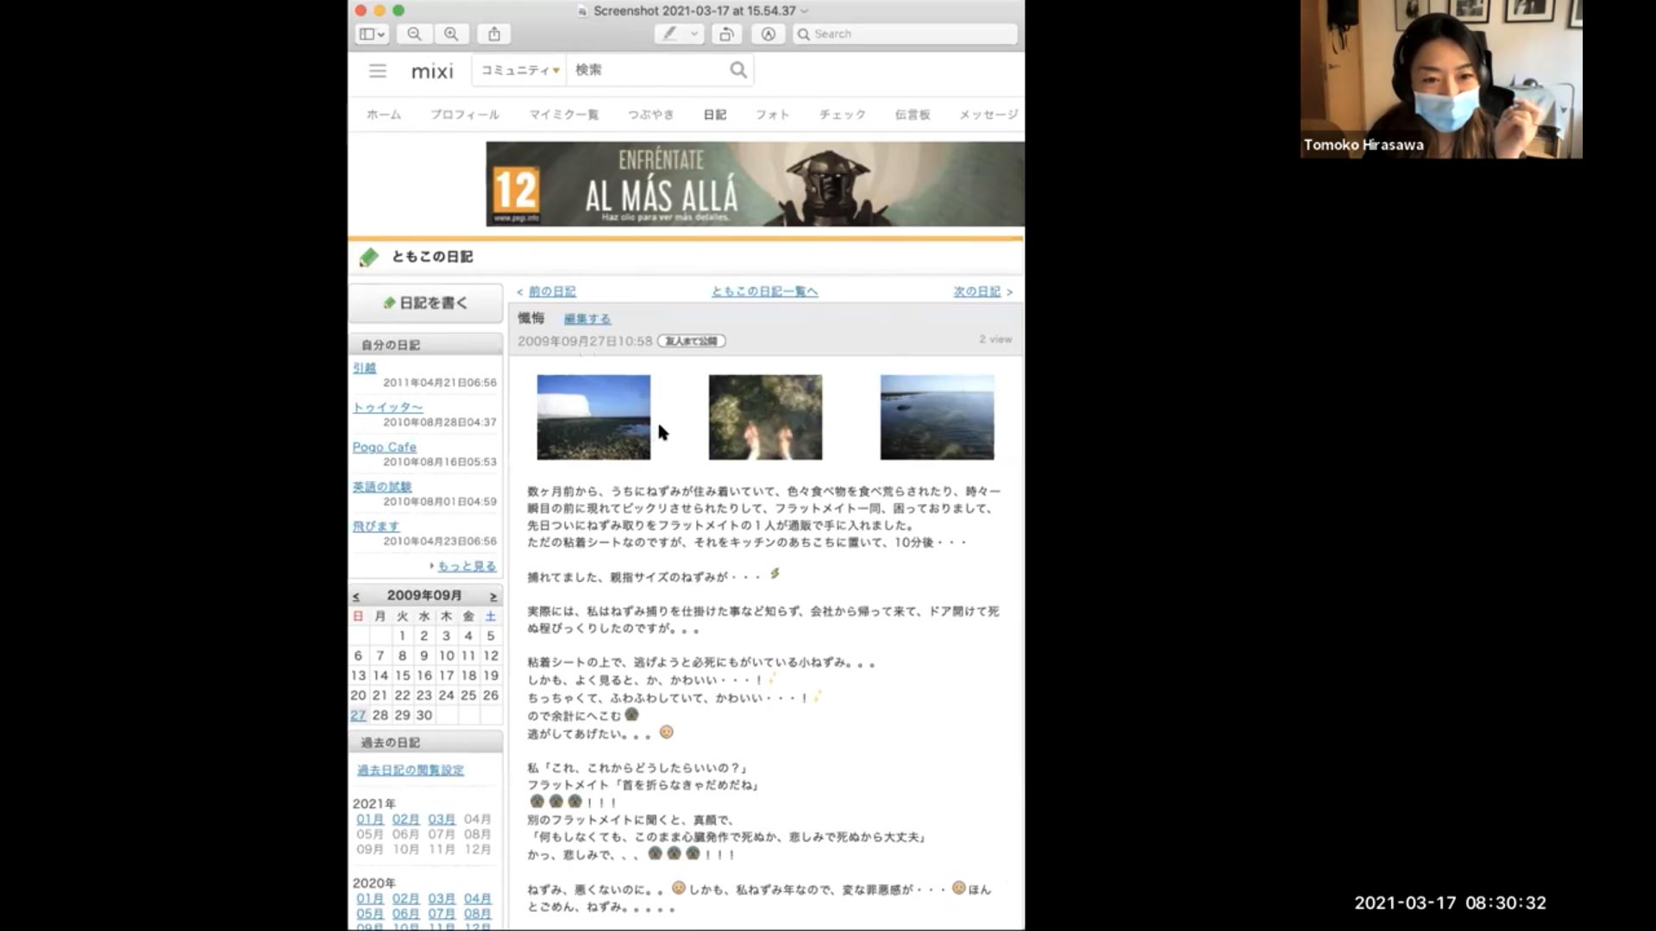Open Preview sidebar view menu
The width and height of the screenshot is (1656, 931).
click(x=372, y=34)
